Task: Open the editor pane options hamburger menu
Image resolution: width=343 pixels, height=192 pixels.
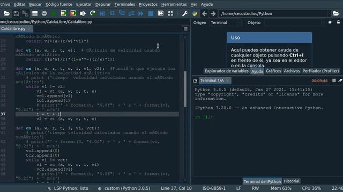Action: click(186, 29)
